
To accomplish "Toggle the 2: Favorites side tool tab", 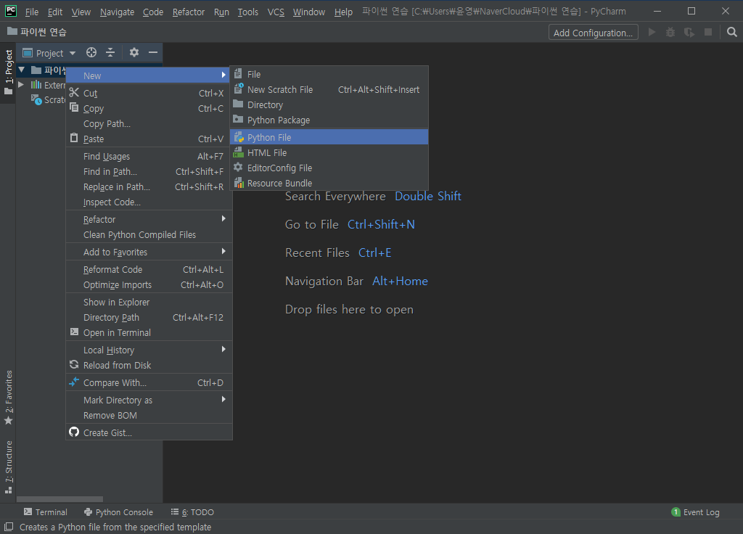I will pos(9,397).
